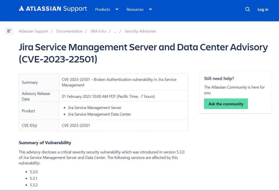The width and height of the screenshot is (279, 191).
Task: Expand the Resources chevron
Action: point(150,9)
